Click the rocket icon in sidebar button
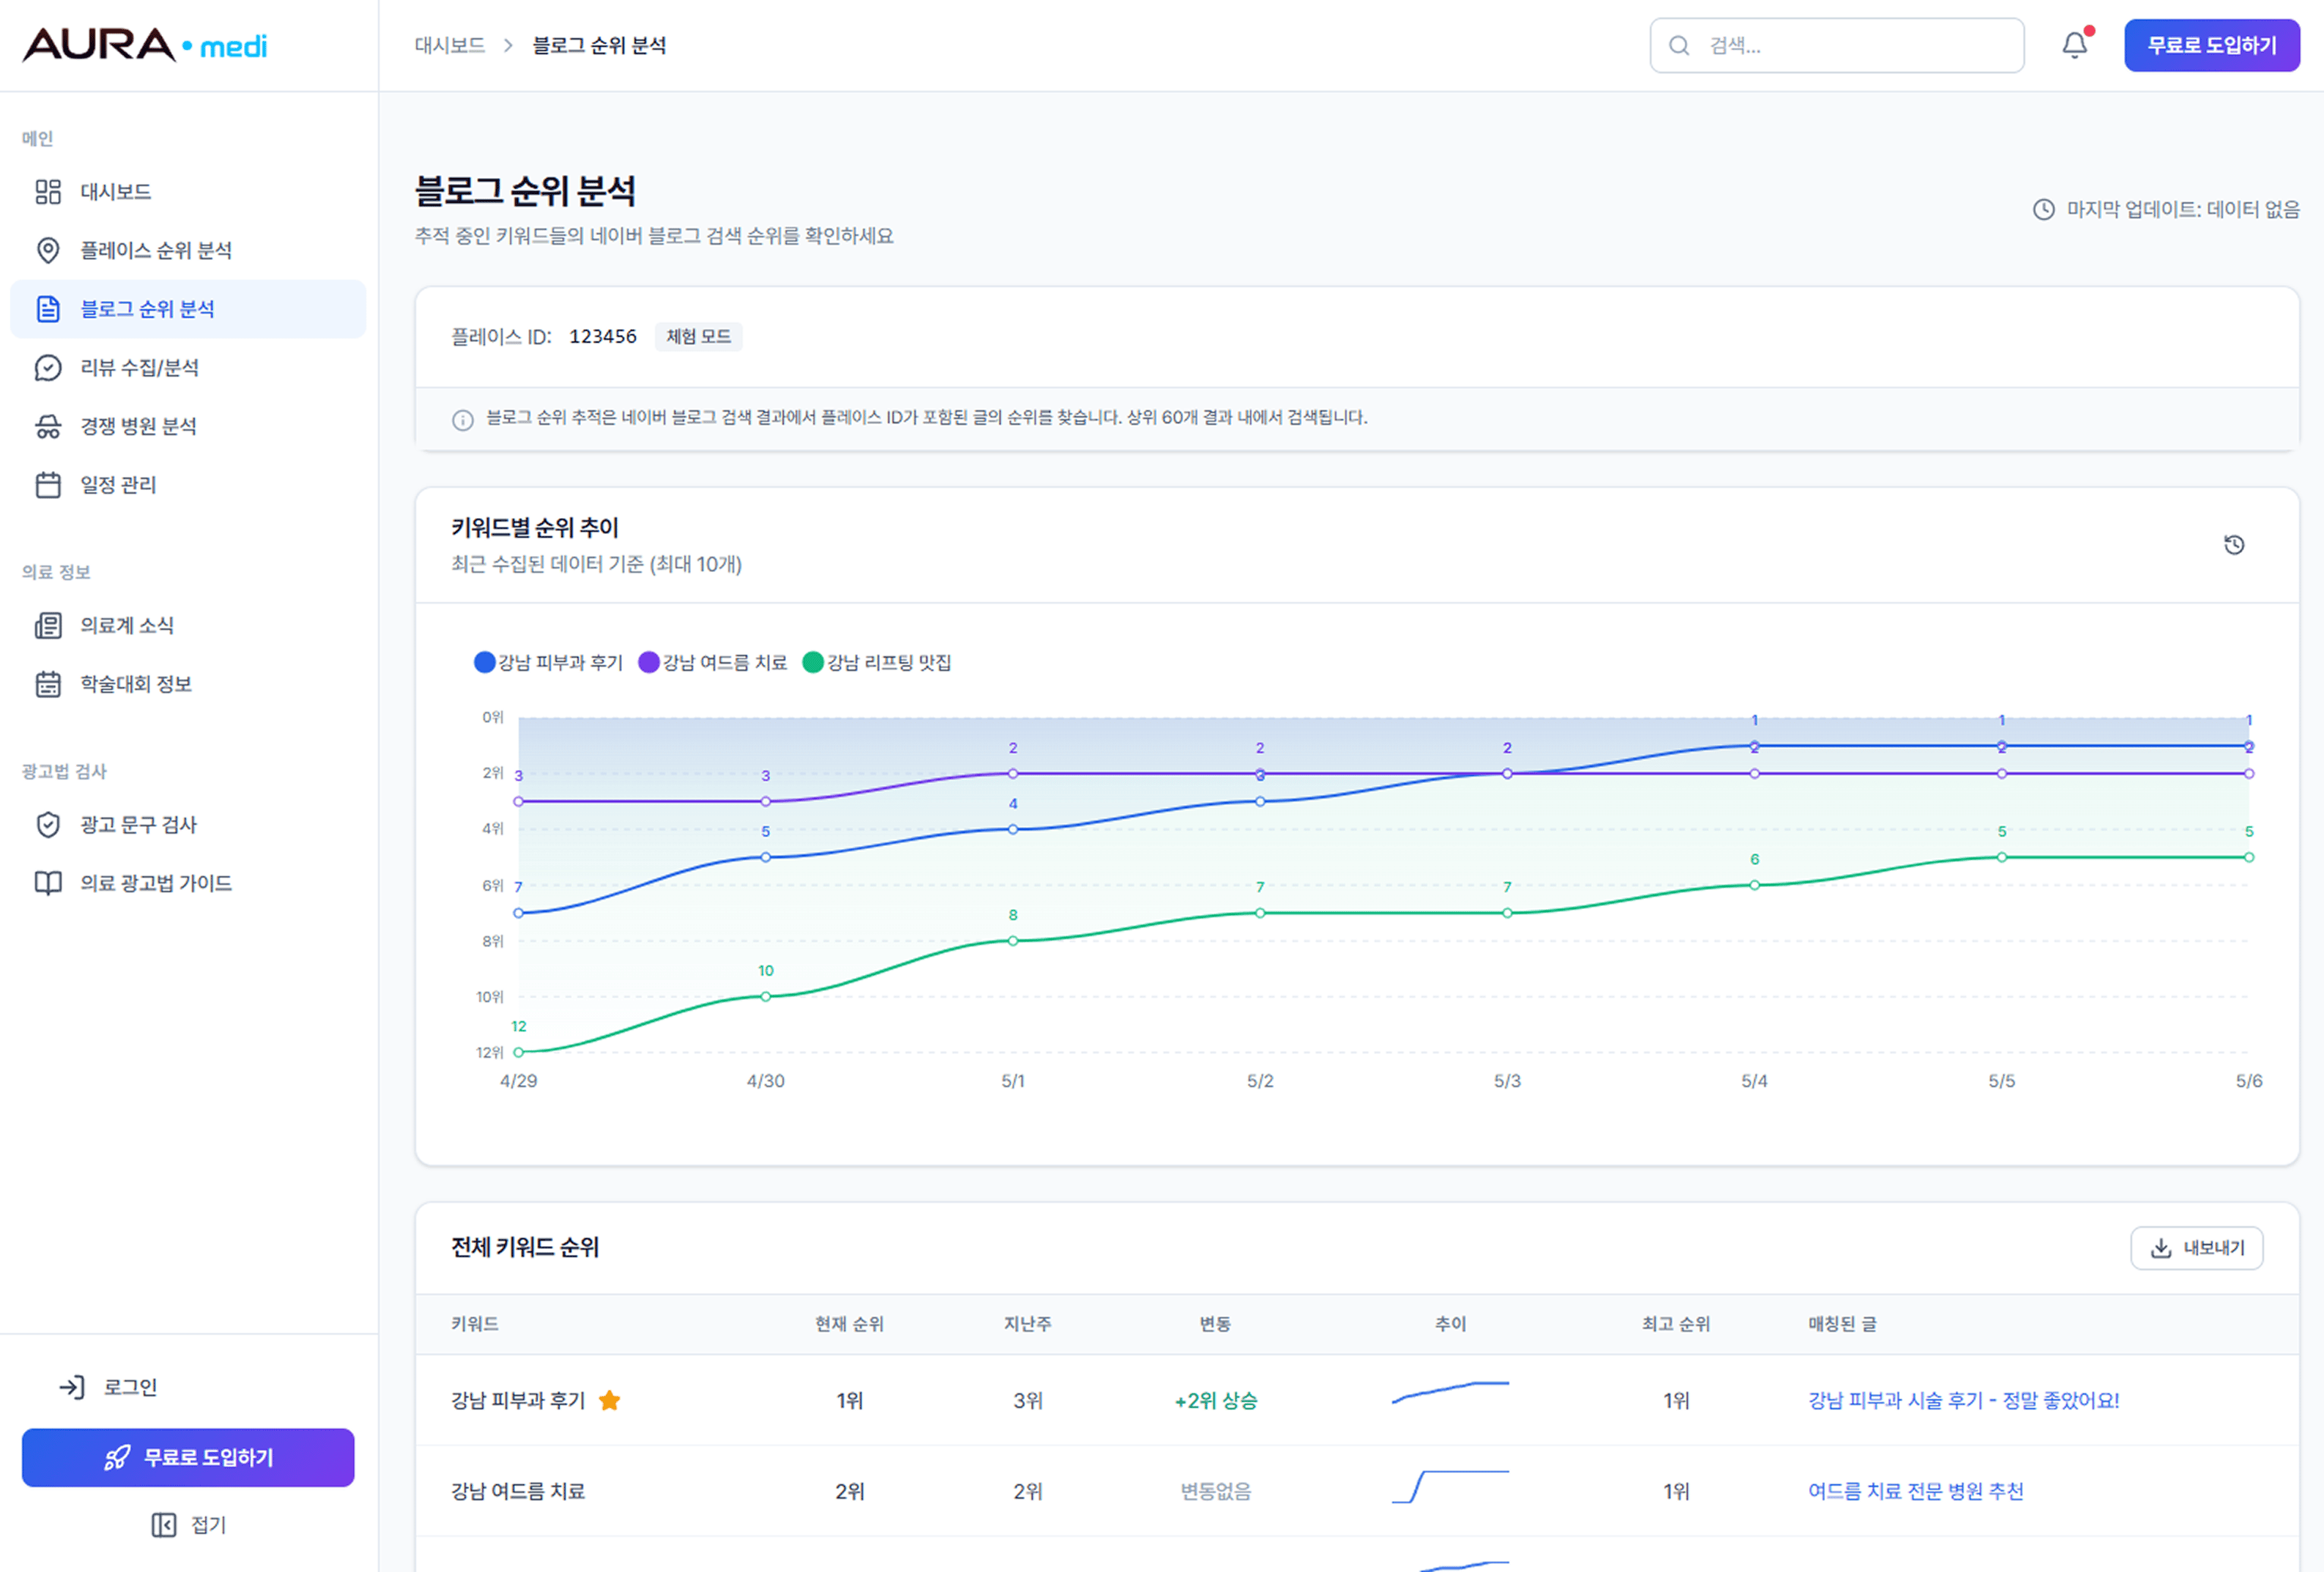This screenshot has height=1572, width=2324. (x=117, y=1458)
